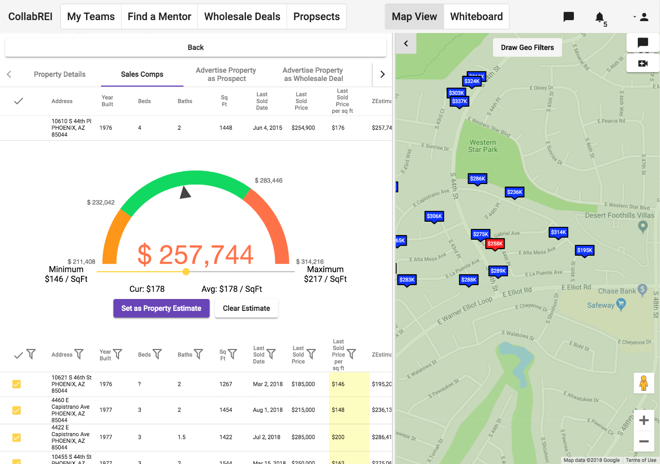Click the Draw Geo Filters button
The height and width of the screenshot is (464, 660).
527,47
